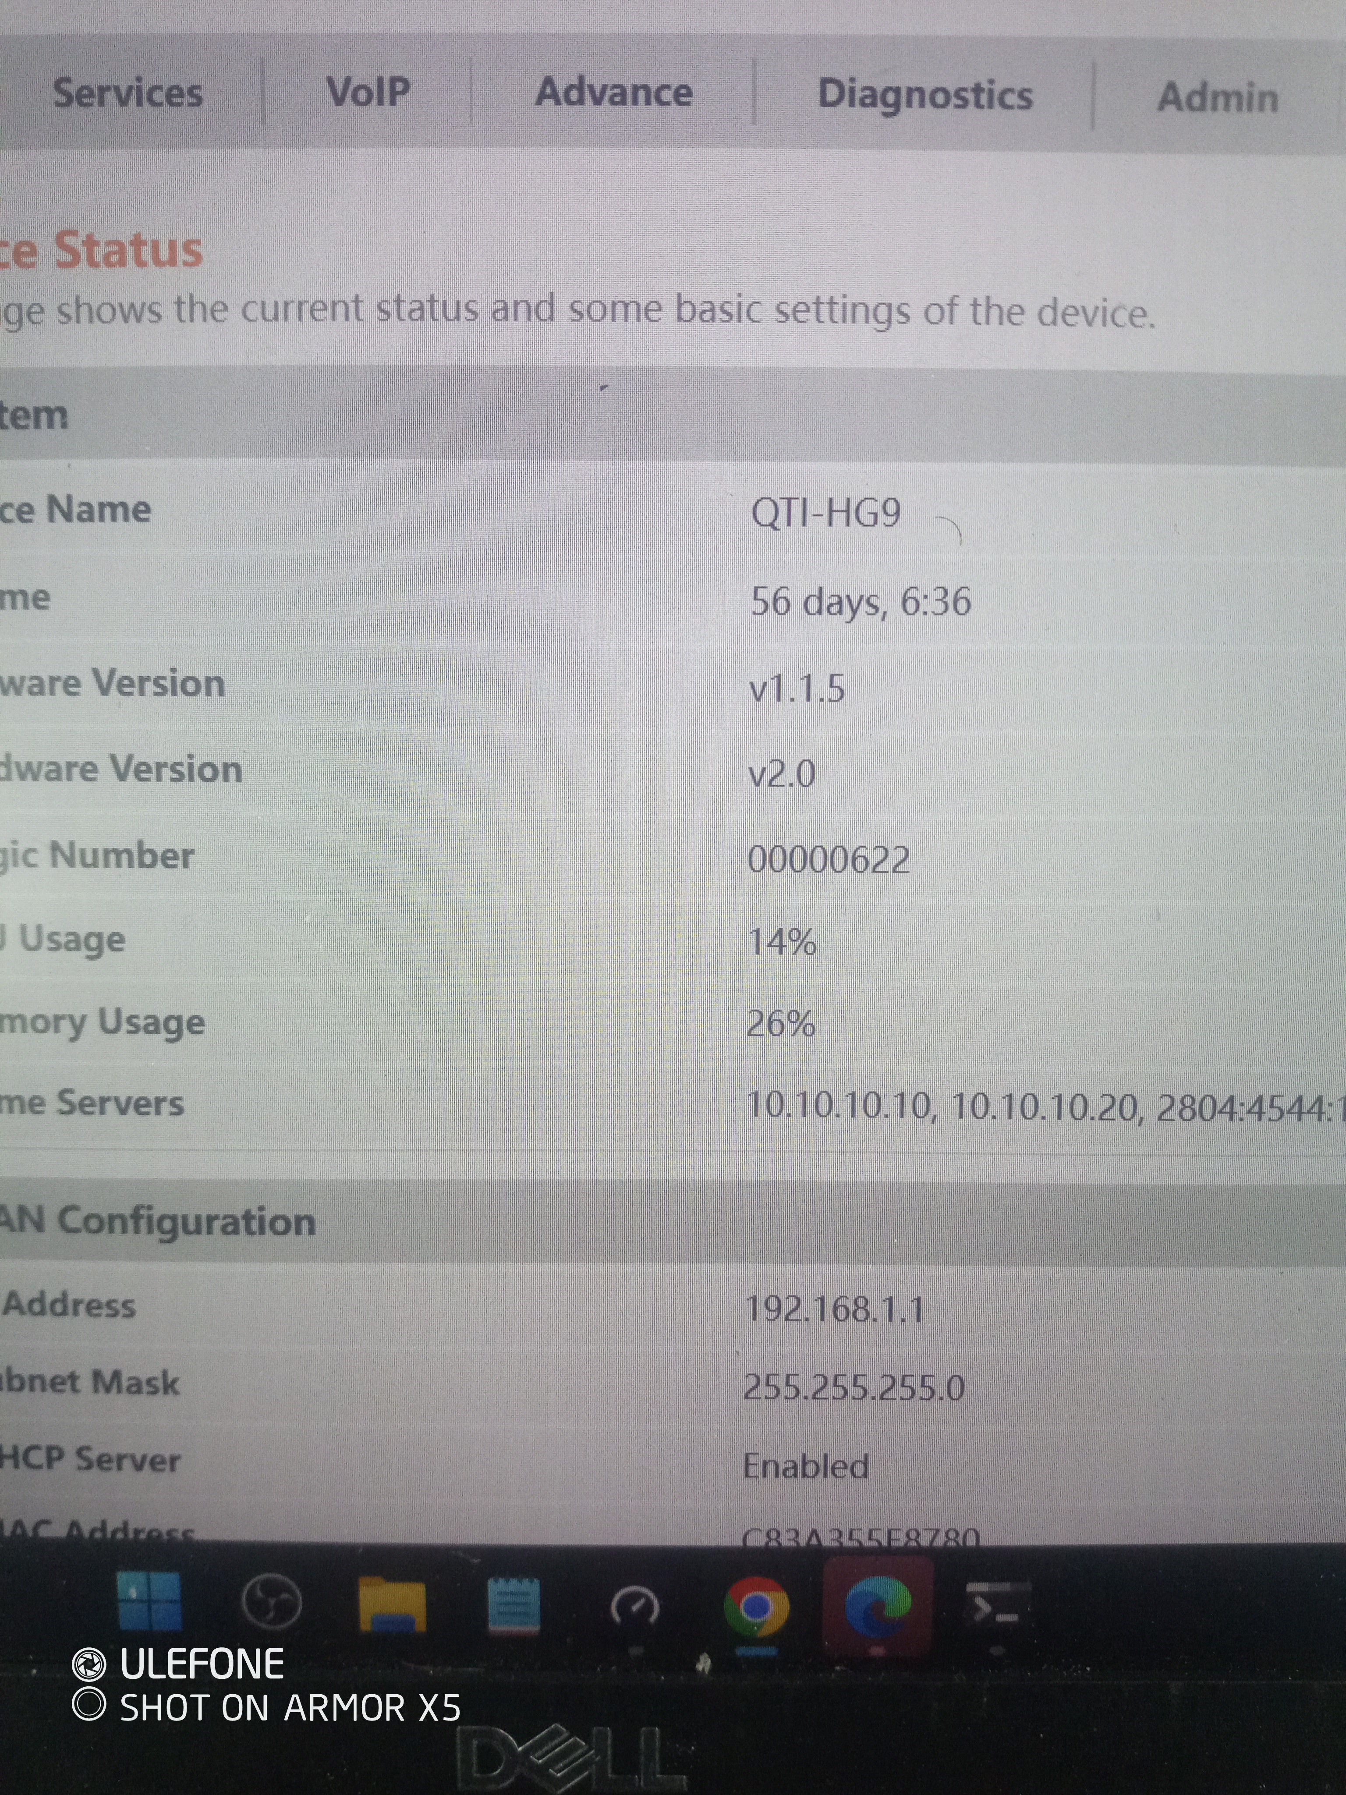Open the Windows Start menu
Image resolution: width=1346 pixels, height=1795 pixels.
(x=149, y=1601)
